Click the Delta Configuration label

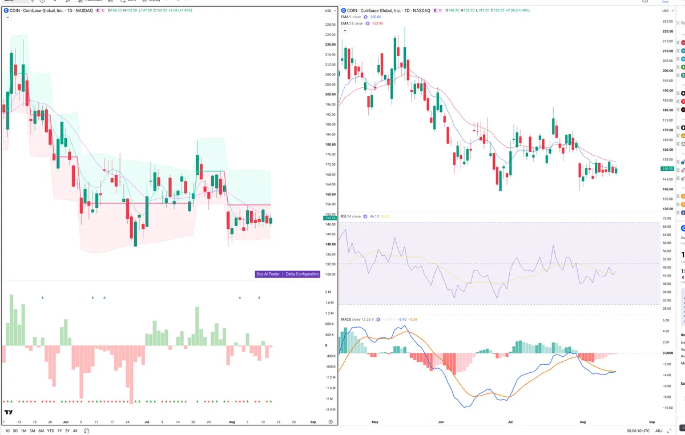click(302, 274)
